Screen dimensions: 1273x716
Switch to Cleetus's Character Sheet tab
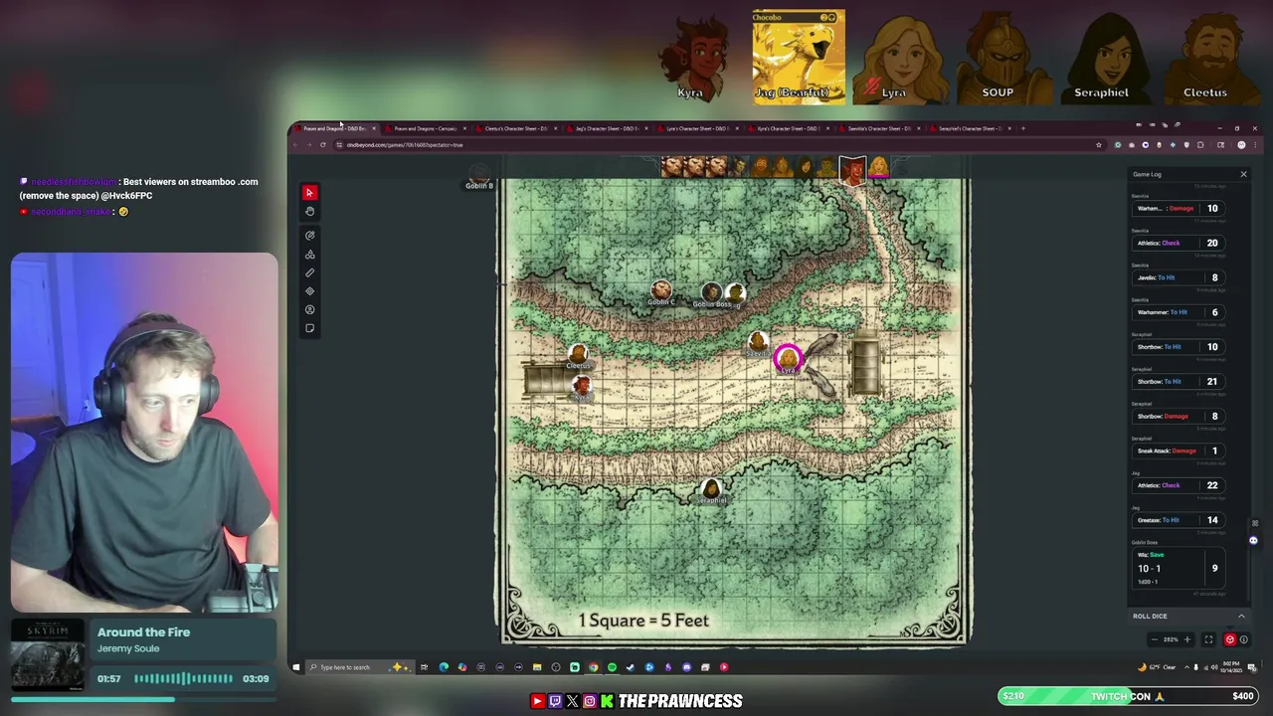(x=515, y=128)
